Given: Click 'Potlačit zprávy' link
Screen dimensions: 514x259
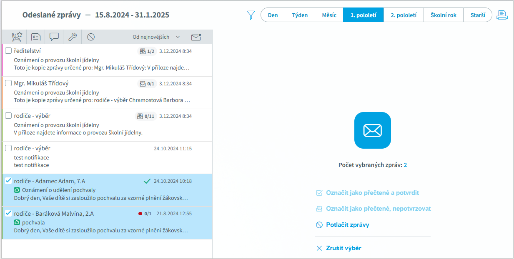Looking at the screenshot, I should click(x=347, y=225).
